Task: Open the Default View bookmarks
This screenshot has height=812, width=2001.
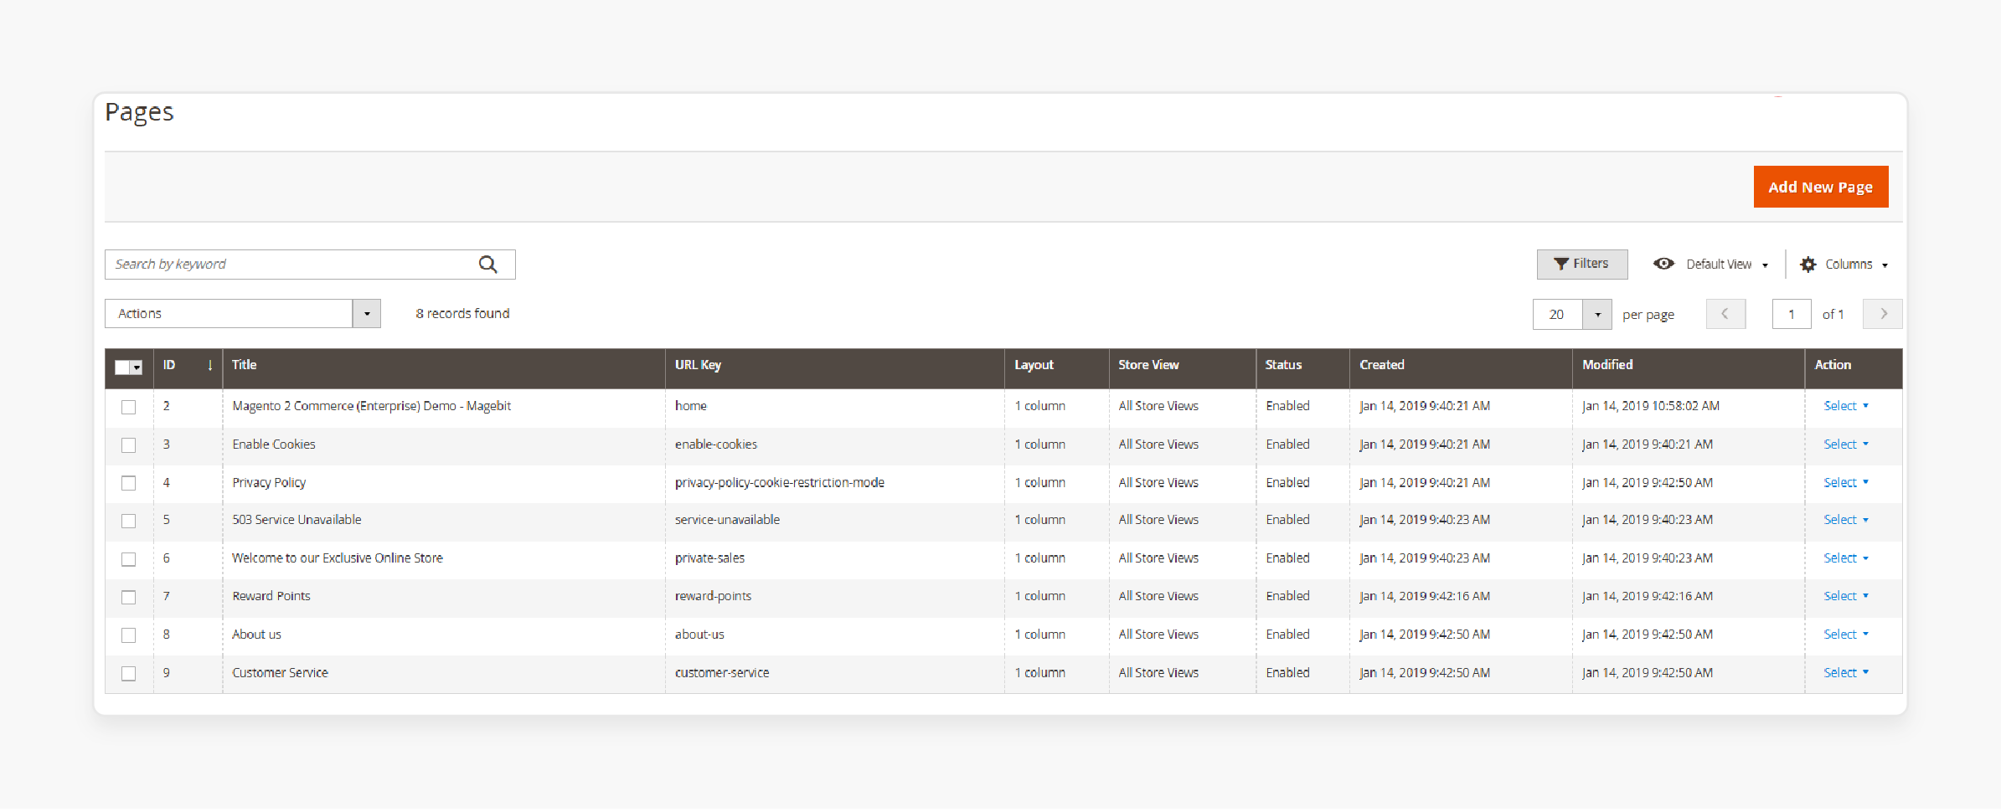Action: [x=1711, y=265]
